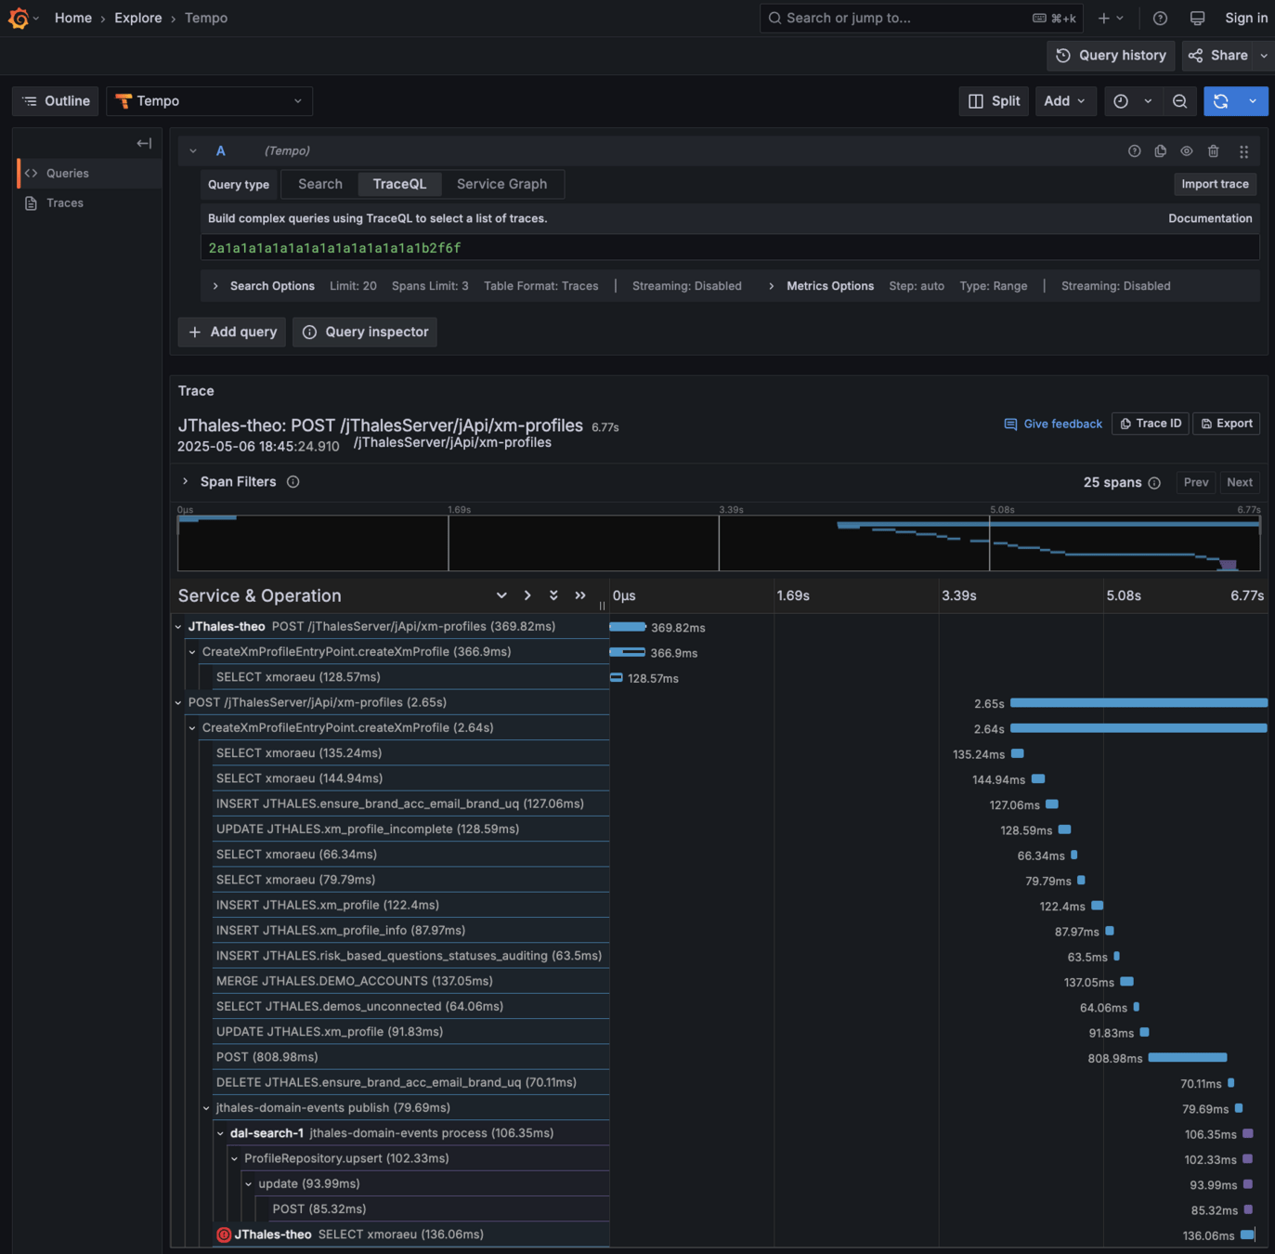The width and height of the screenshot is (1275, 1254).
Task: Switch to the Service Graph tab
Action: (501, 184)
